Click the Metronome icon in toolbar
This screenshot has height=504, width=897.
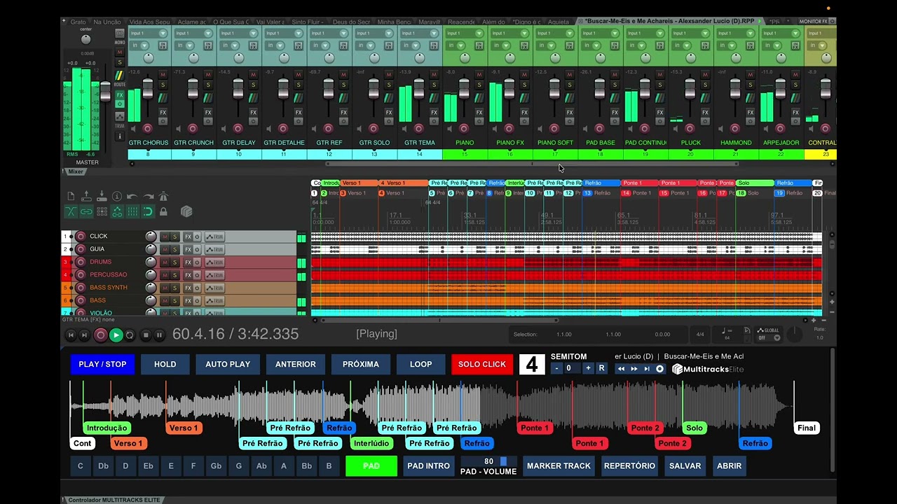tap(163, 197)
